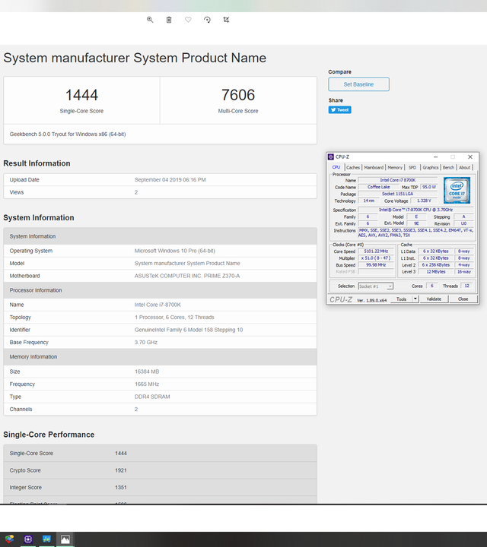487x547 pixels.
Task: Click the Set Baseline button
Action: coord(359,84)
